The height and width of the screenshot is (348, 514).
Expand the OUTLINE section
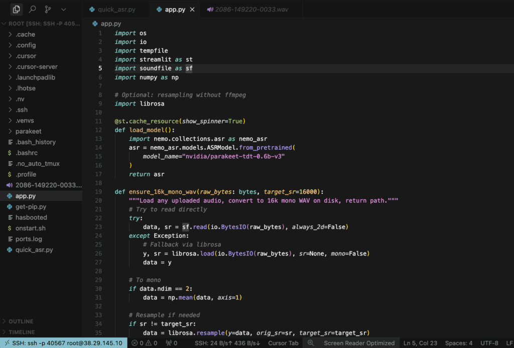(41, 321)
